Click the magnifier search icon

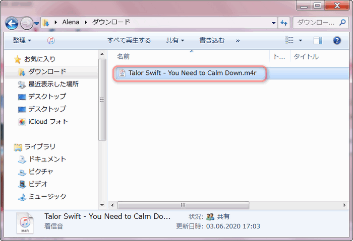[342, 22]
